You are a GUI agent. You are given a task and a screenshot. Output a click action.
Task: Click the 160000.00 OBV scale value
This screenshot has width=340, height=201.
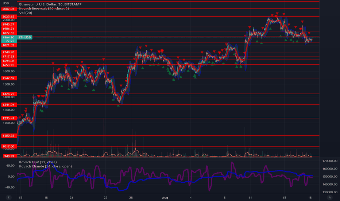(x=330, y=168)
